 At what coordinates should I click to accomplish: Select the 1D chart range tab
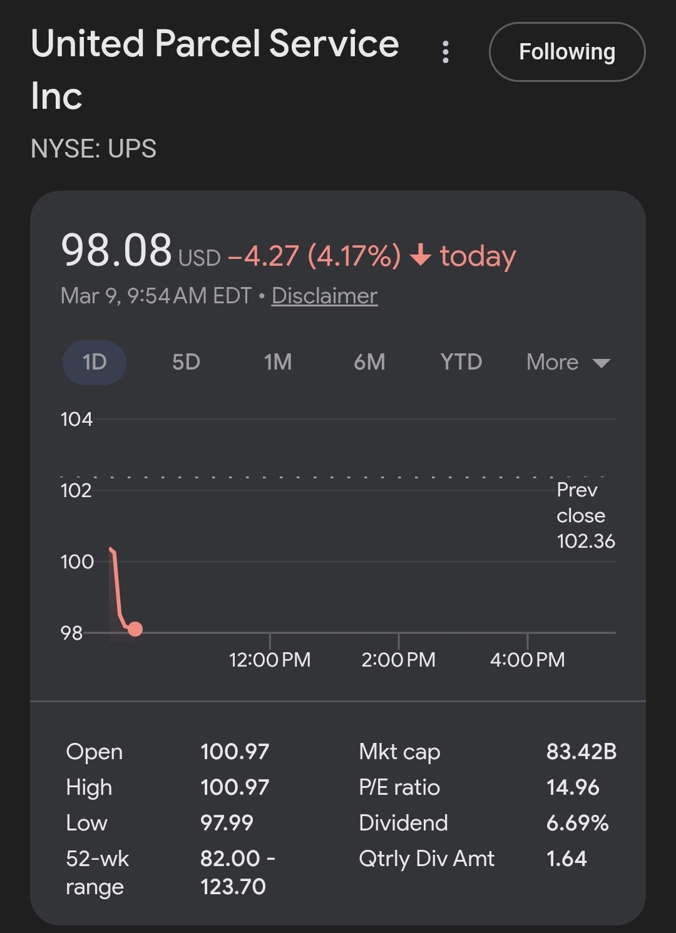tap(95, 362)
